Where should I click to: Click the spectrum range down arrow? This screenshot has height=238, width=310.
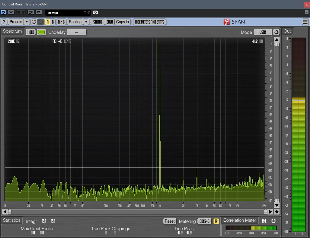point(277,205)
